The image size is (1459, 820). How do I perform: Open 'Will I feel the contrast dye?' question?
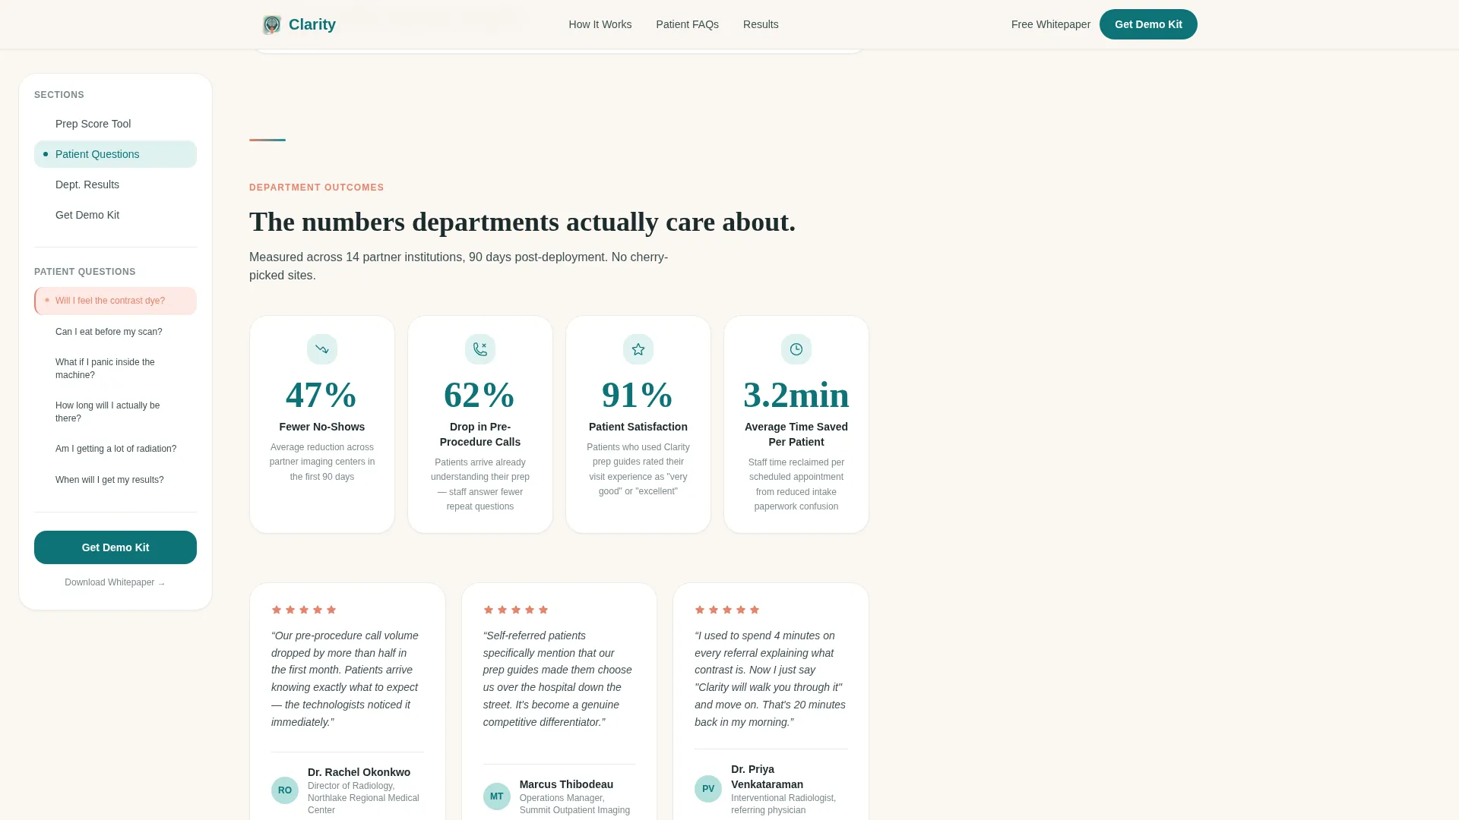coord(116,301)
